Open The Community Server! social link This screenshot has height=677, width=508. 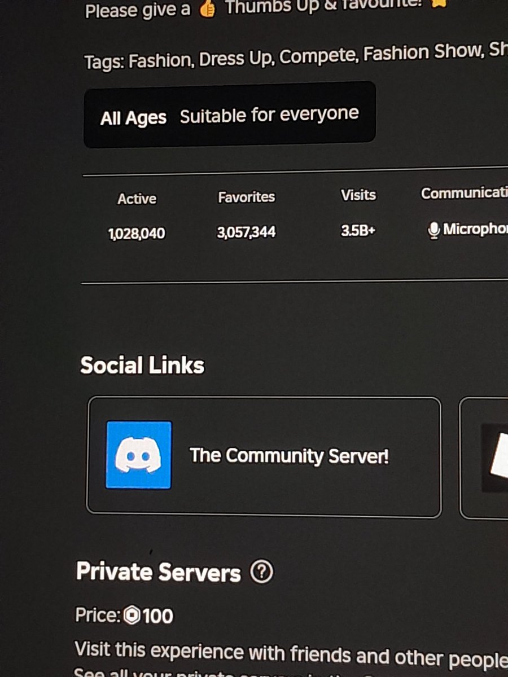[264, 457]
